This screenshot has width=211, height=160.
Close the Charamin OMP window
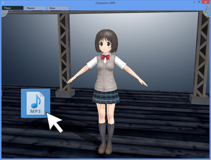click(x=206, y=2)
